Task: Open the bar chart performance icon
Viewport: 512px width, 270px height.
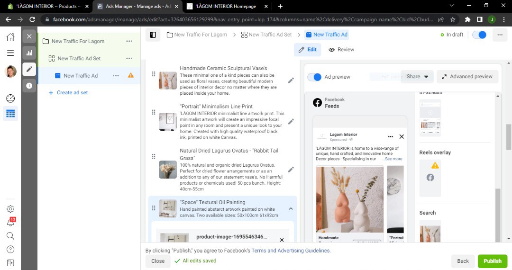Action: point(29,53)
